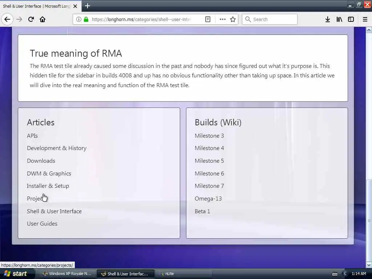This screenshot has height=279, width=372.
Task: Go back to the previous page
Action: (7, 19)
